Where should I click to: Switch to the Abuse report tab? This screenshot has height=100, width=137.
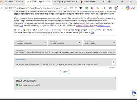point(93,2)
